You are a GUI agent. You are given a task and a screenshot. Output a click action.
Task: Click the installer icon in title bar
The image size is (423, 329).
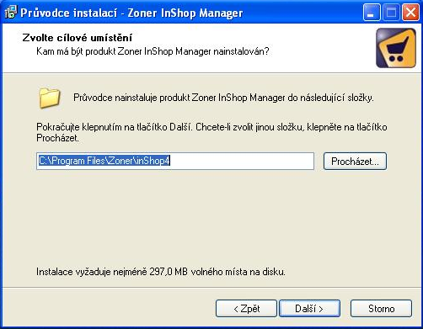tap(11, 13)
